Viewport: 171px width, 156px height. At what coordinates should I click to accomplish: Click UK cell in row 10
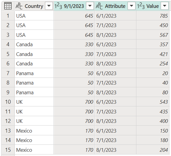click(34, 102)
